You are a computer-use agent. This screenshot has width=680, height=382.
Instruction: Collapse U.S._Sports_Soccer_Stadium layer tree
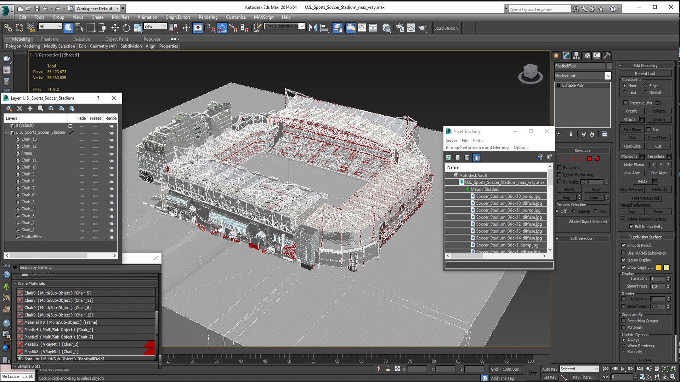pyautogui.click(x=7, y=132)
